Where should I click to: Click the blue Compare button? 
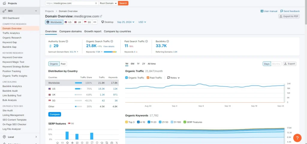click(55, 114)
